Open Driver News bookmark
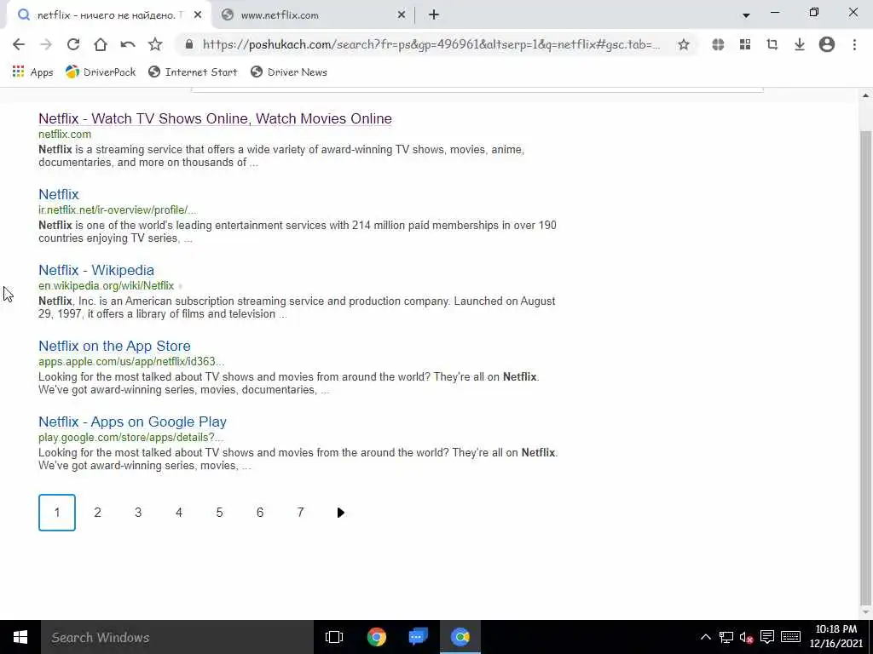The width and height of the screenshot is (873, 654). pyautogui.click(x=289, y=72)
